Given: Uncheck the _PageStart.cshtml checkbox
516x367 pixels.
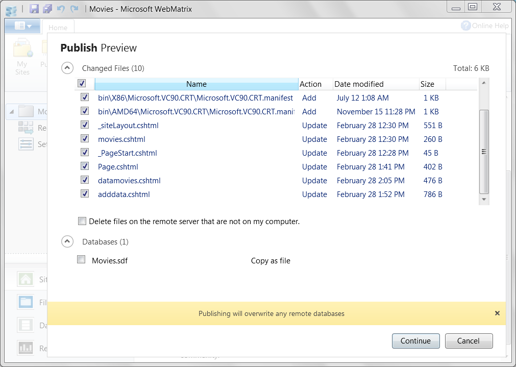Looking at the screenshot, I should pos(85,153).
